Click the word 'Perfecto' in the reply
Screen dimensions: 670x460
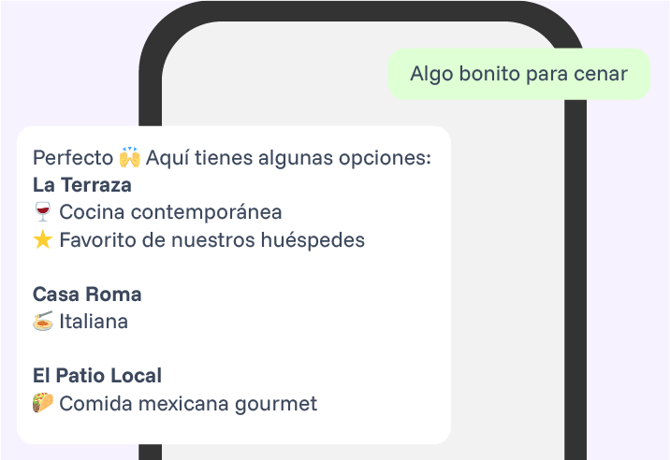point(73,157)
